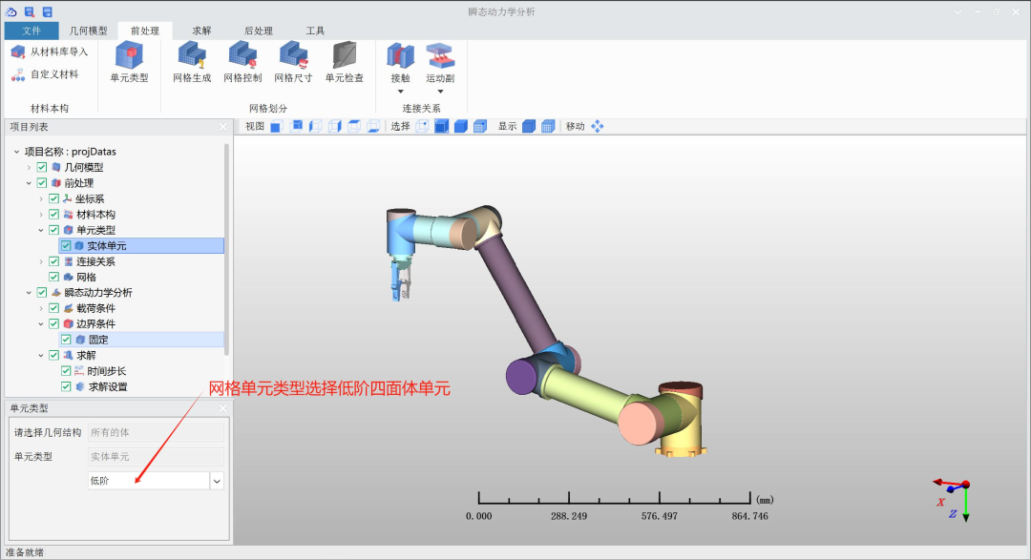Screen dimensions: 1031x560
Task: Expand the 坐标系 tree node
Action: [x=41, y=198]
